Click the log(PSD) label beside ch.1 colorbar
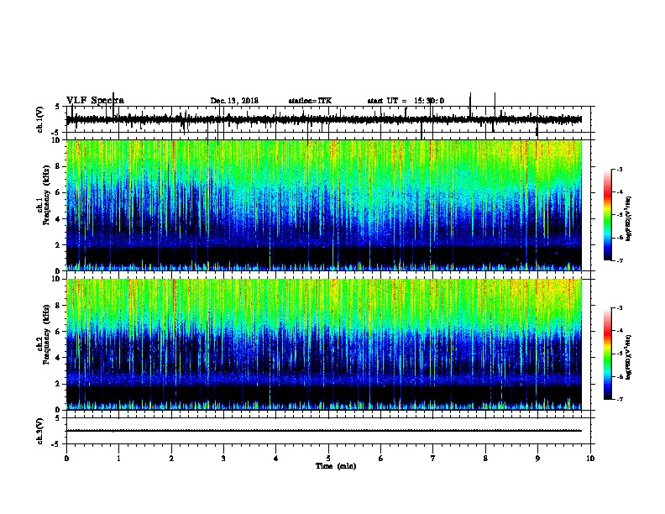 point(628,218)
